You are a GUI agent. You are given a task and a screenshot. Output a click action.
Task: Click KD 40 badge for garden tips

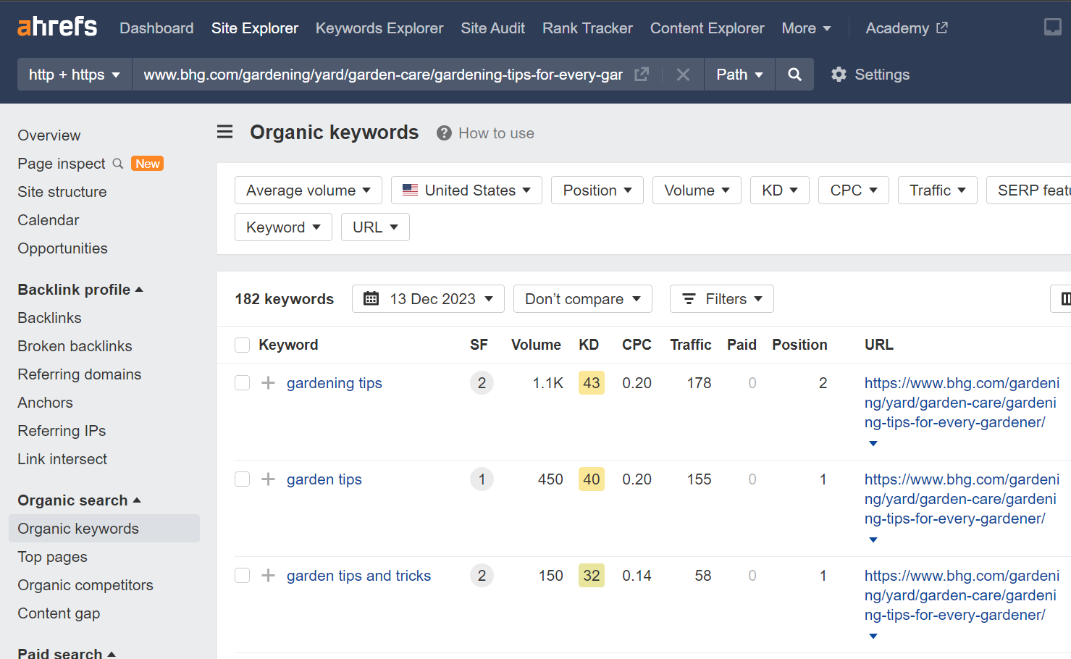click(x=592, y=479)
